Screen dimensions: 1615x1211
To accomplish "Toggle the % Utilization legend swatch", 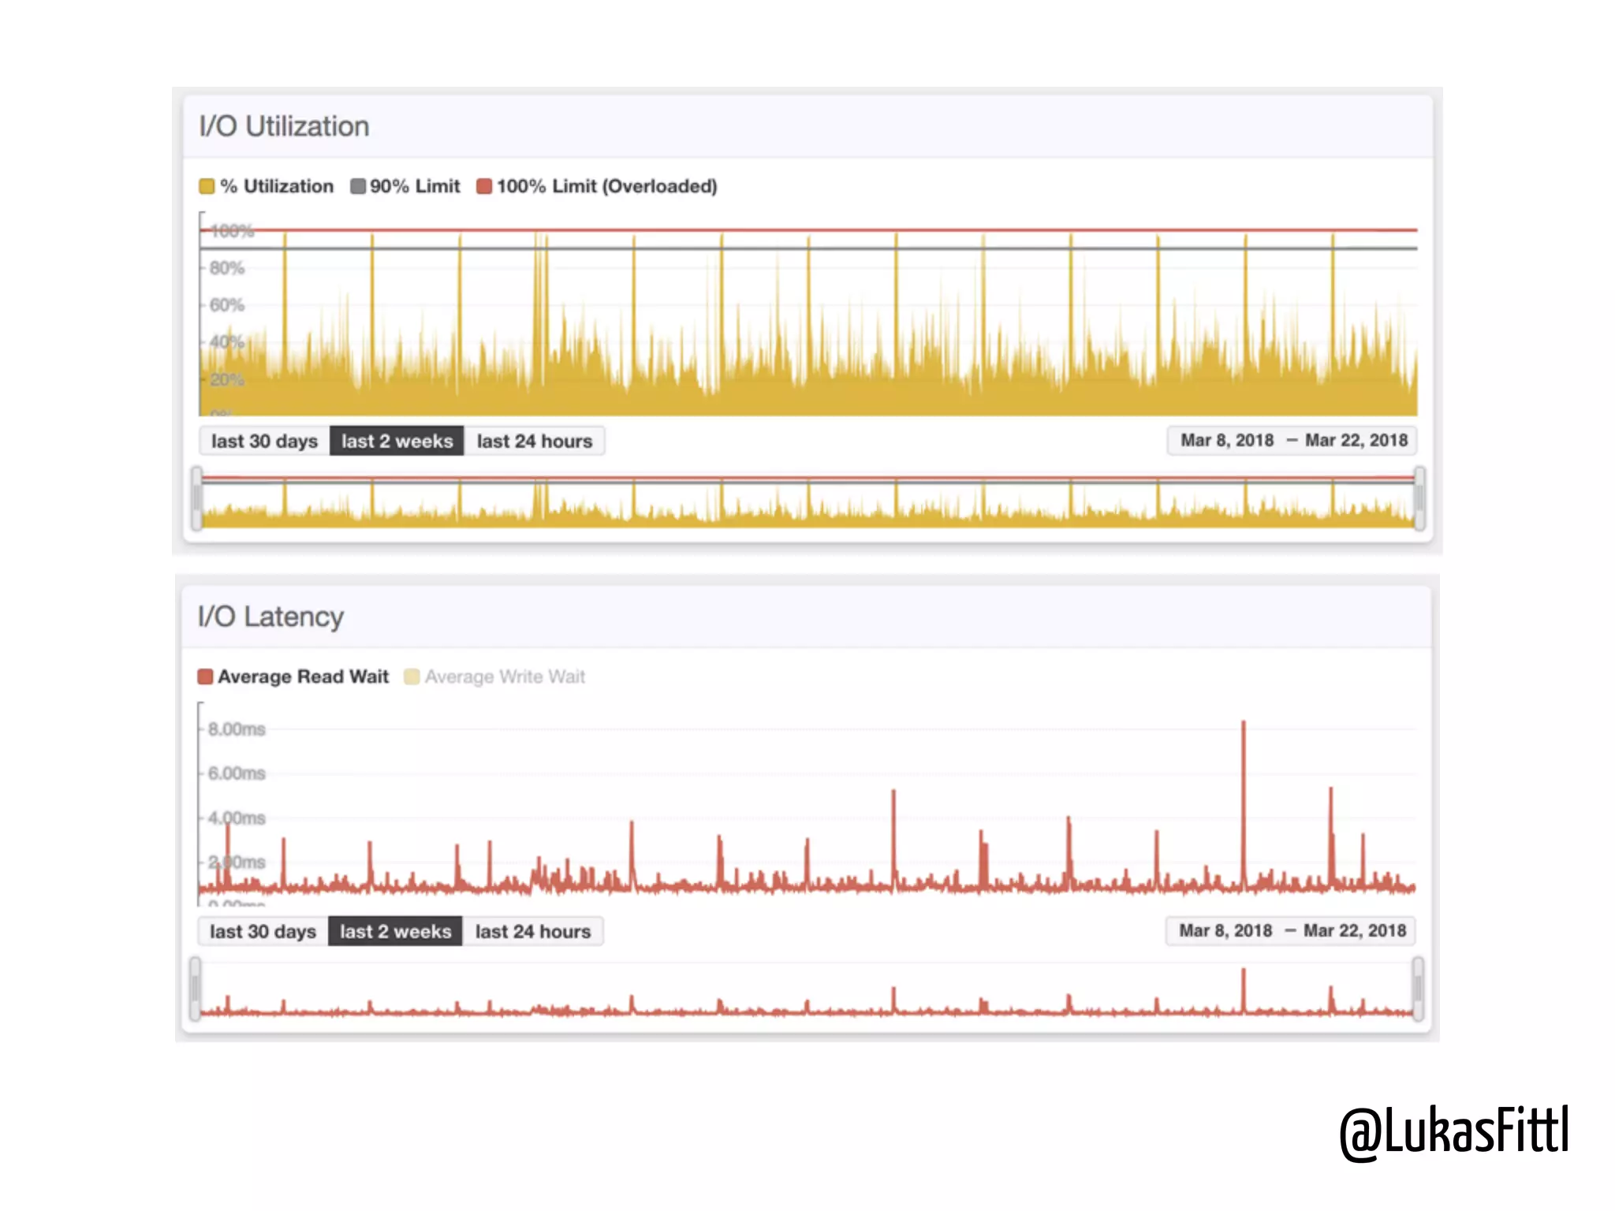I will pyautogui.click(x=207, y=187).
